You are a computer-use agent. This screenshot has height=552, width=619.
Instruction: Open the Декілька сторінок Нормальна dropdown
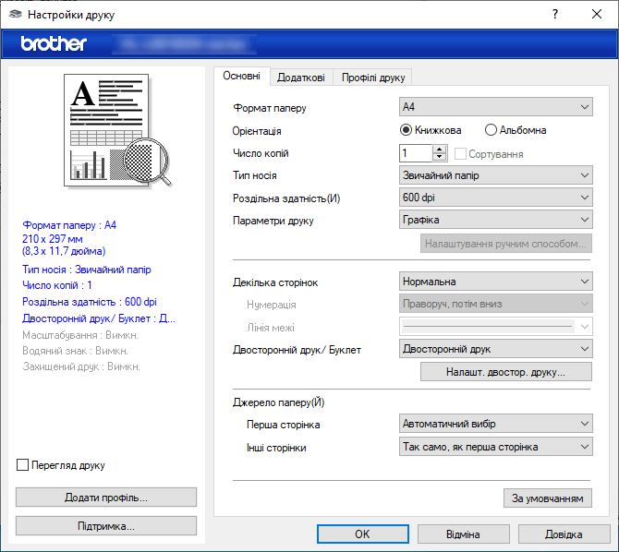point(496,282)
